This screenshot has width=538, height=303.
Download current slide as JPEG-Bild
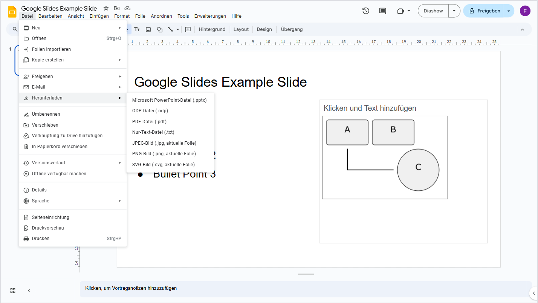[170, 143]
